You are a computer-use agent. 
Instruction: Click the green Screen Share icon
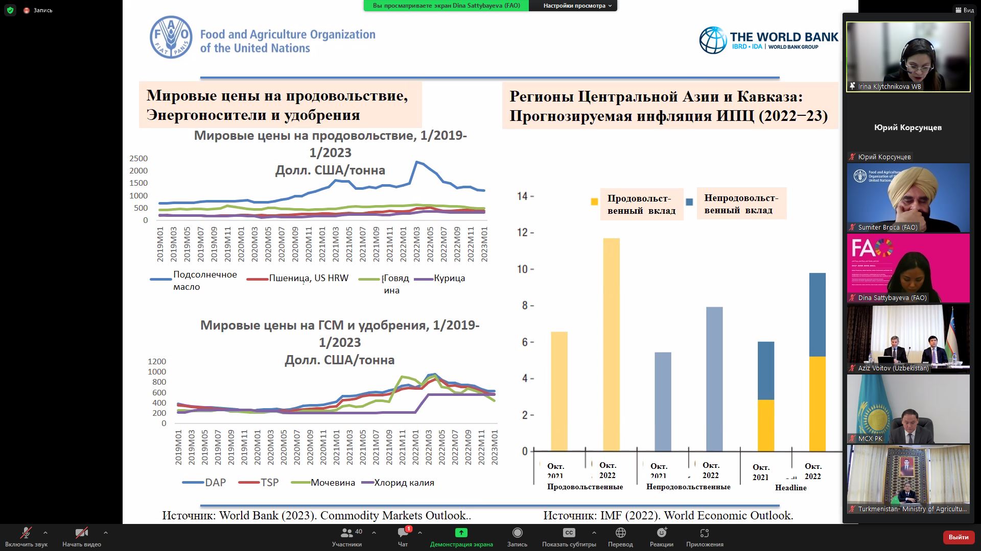click(461, 533)
